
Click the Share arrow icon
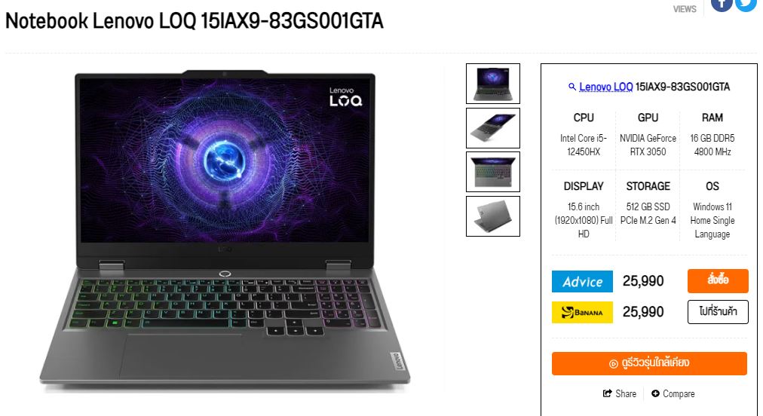pos(607,393)
